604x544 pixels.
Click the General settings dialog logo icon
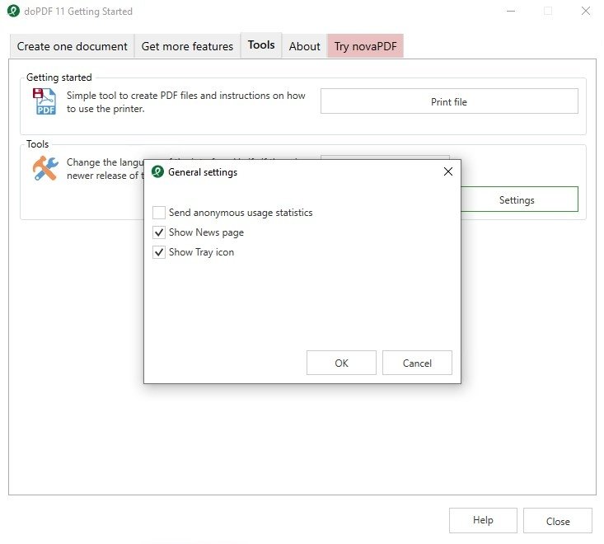click(157, 171)
